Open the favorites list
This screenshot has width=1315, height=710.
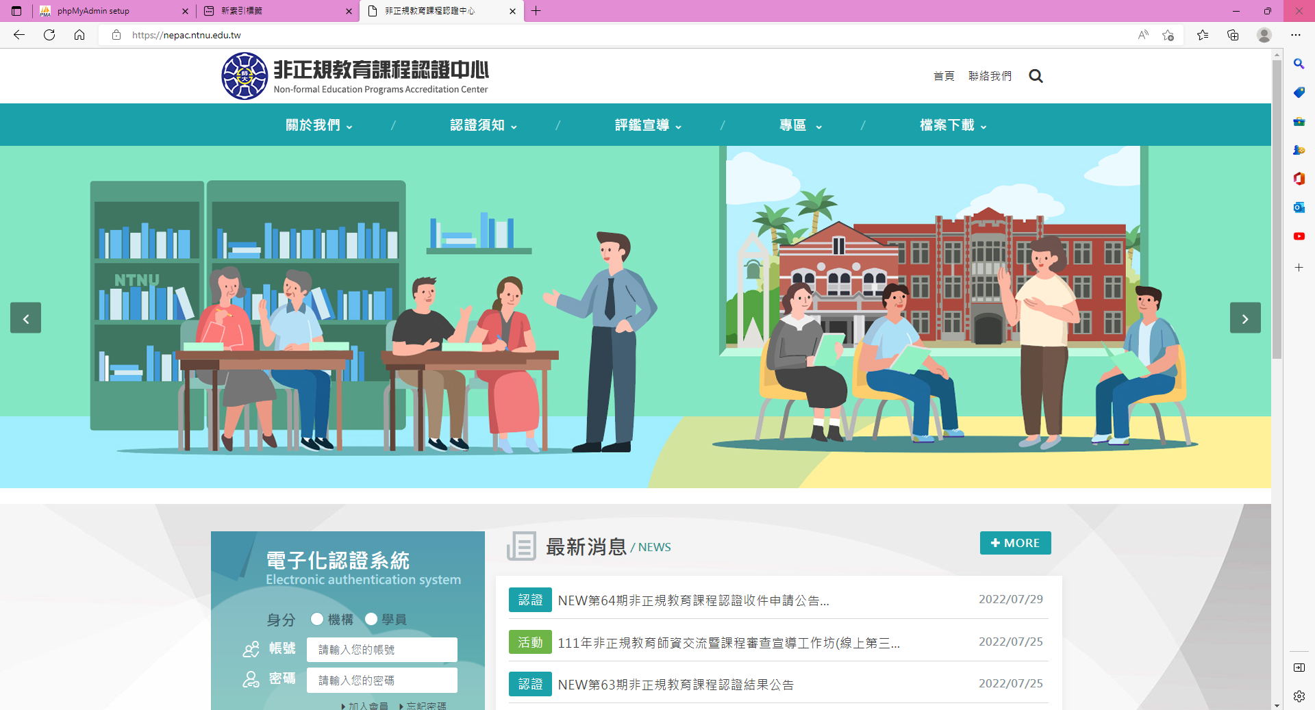pyautogui.click(x=1203, y=35)
